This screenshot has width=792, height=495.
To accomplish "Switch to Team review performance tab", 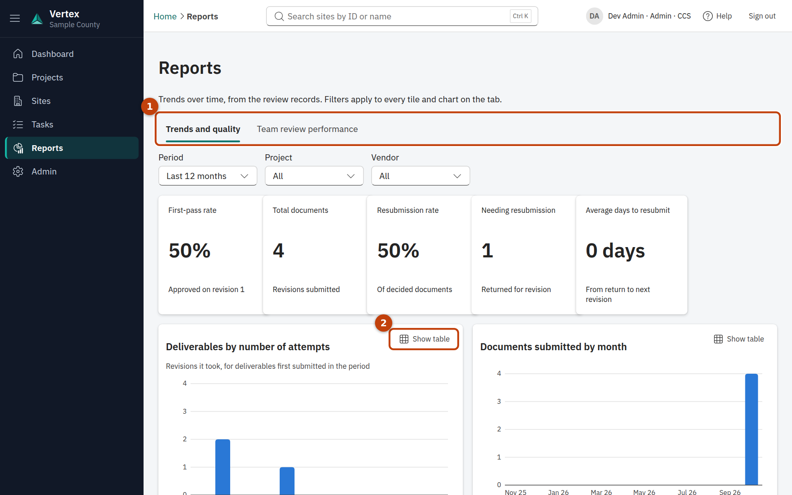I will pyautogui.click(x=307, y=130).
